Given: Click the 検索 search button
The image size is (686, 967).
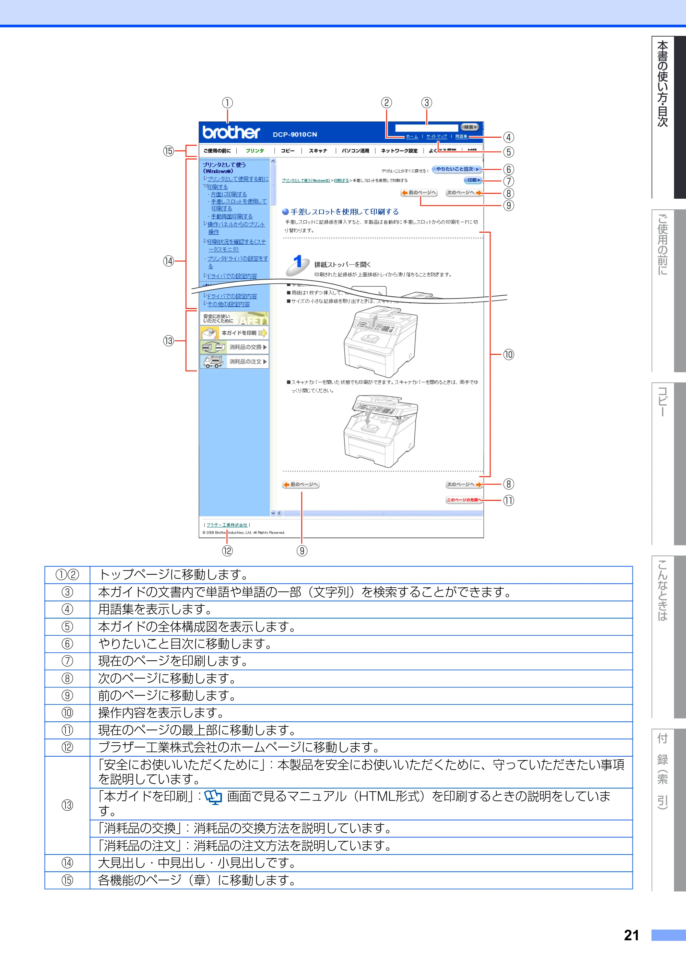Looking at the screenshot, I should point(469,127).
